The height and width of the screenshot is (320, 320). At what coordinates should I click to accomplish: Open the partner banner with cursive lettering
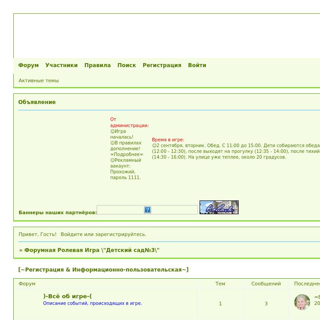coord(219,208)
